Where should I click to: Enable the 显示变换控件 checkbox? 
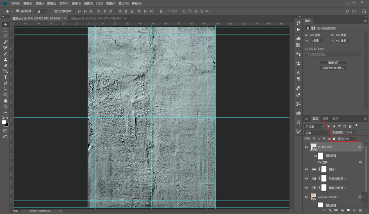click(52, 11)
